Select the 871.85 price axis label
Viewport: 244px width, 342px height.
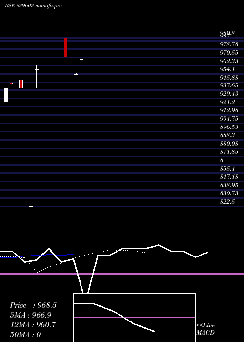click(229, 152)
